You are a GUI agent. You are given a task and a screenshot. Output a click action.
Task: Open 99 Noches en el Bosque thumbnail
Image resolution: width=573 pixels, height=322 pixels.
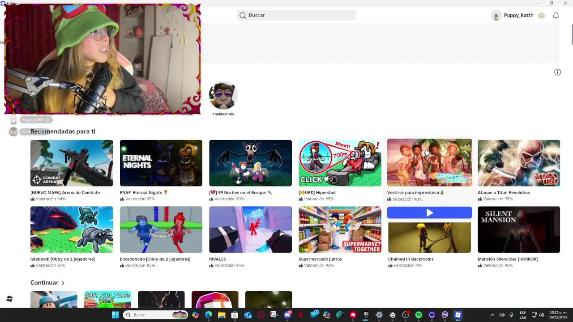point(250,163)
